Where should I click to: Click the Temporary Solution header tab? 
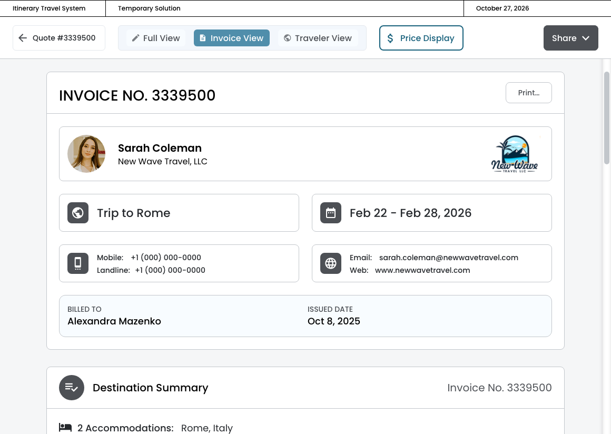pos(149,8)
